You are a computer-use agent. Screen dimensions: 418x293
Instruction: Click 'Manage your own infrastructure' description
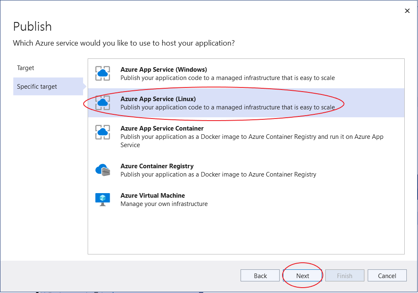pos(164,204)
